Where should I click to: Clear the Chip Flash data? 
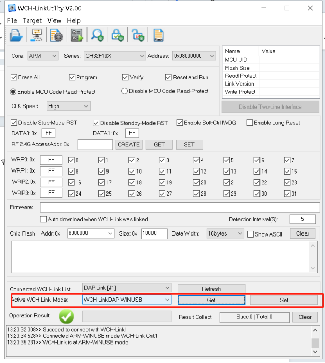click(x=303, y=233)
